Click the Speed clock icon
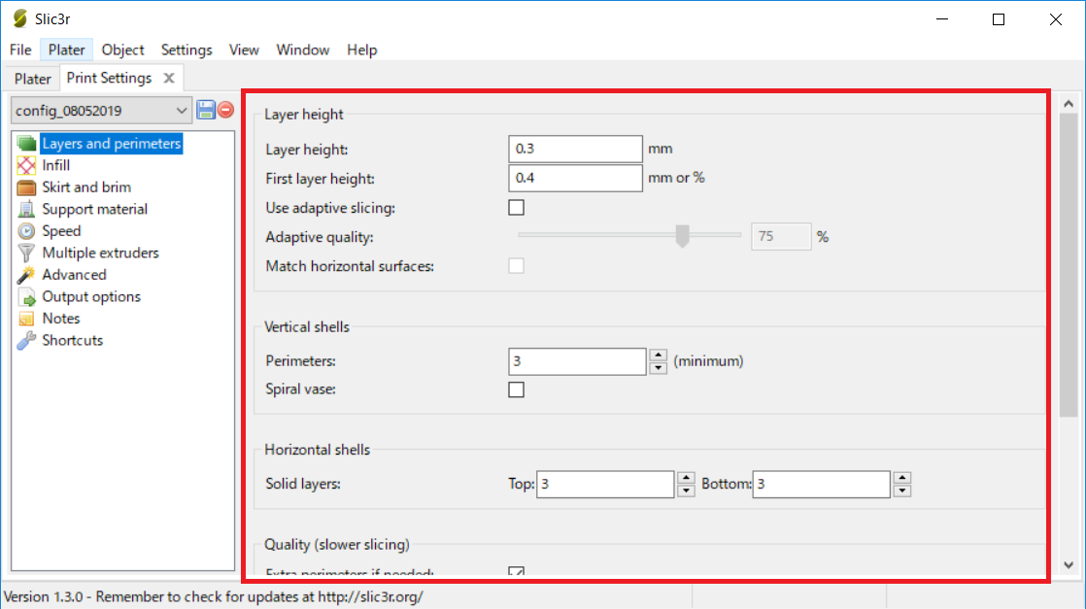 26,231
